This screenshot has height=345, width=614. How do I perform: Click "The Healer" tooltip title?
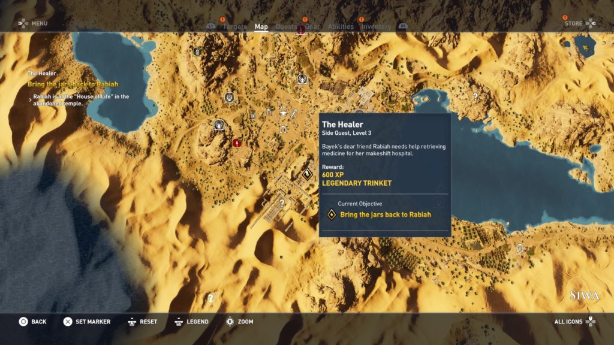[x=342, y=125]
